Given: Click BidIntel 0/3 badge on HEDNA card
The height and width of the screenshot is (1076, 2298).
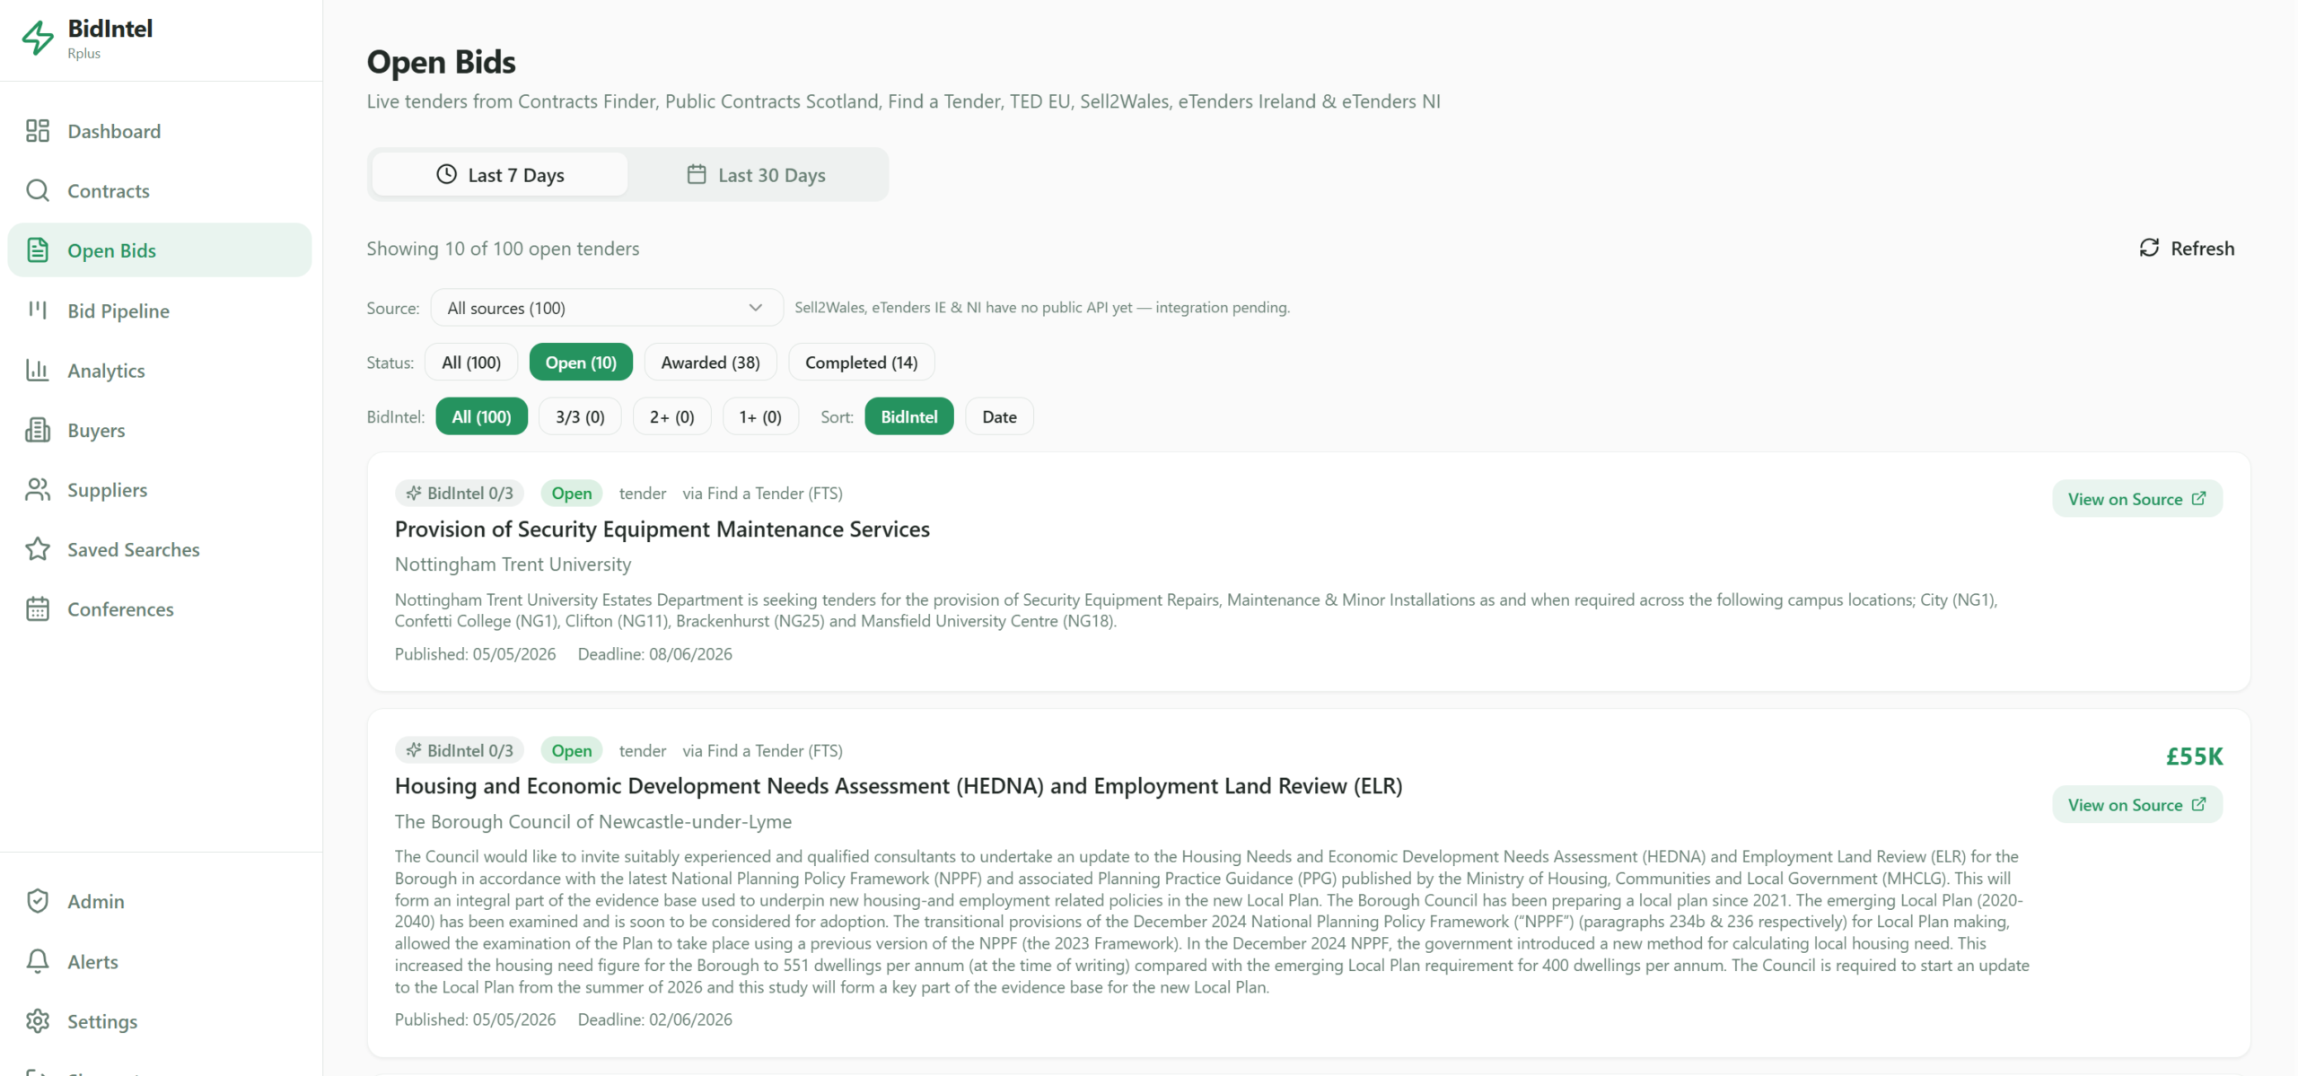Looking at the screenshot, I should click(460, 750).
